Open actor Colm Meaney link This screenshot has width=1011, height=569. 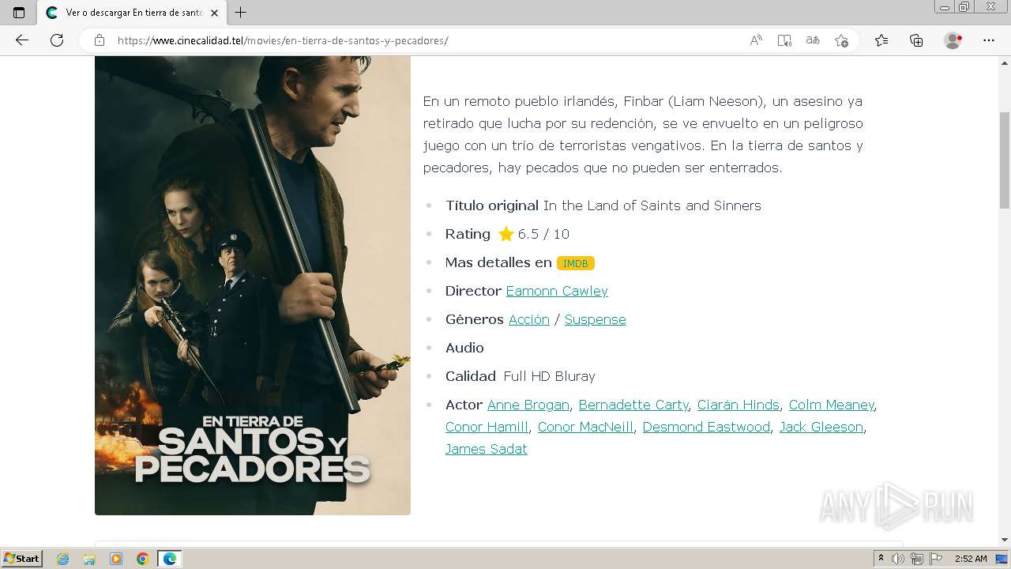click(831, 405)
